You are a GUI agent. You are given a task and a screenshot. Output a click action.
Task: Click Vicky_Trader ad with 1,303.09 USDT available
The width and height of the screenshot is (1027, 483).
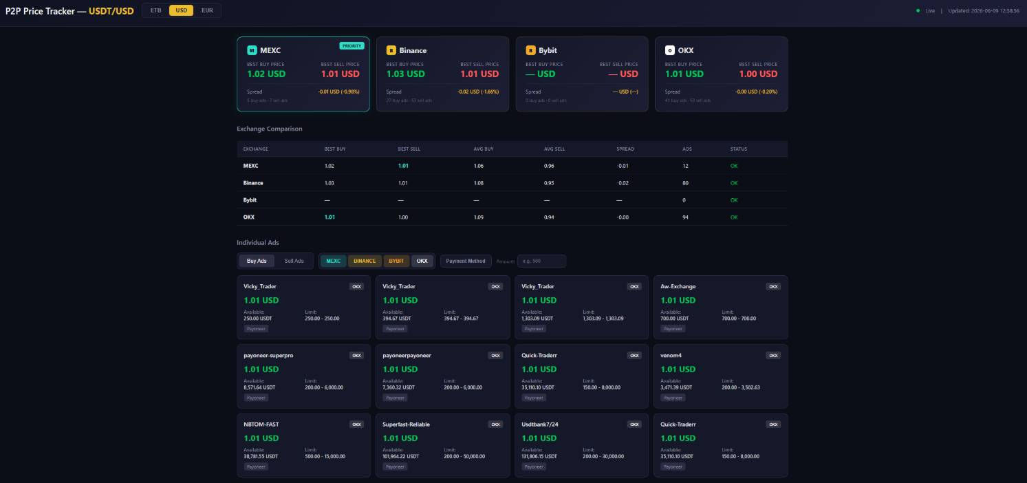pyautogui.click(x=582, y=308)
